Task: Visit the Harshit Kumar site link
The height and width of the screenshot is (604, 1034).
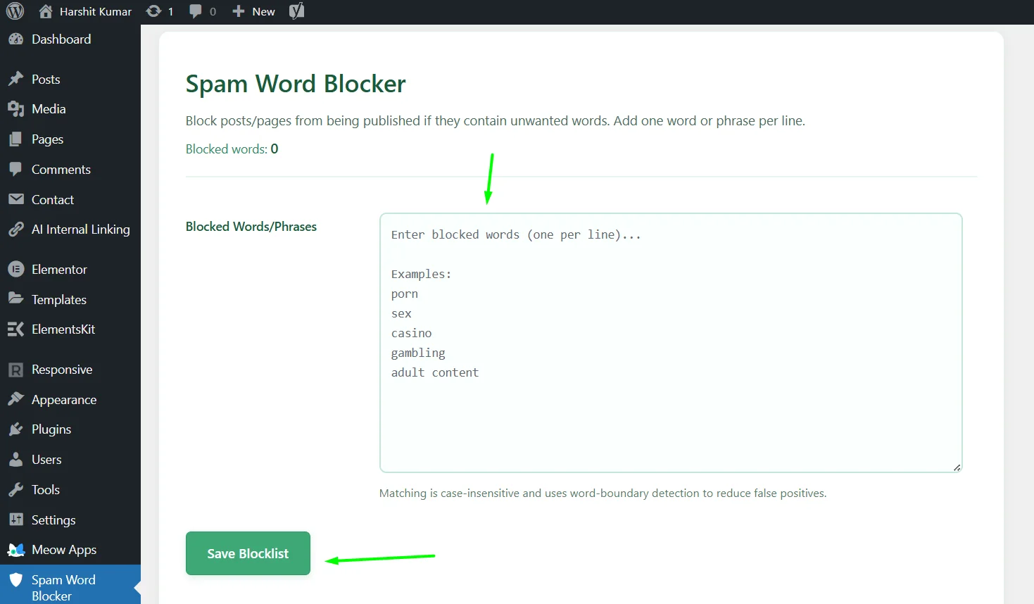Action: 84,11
